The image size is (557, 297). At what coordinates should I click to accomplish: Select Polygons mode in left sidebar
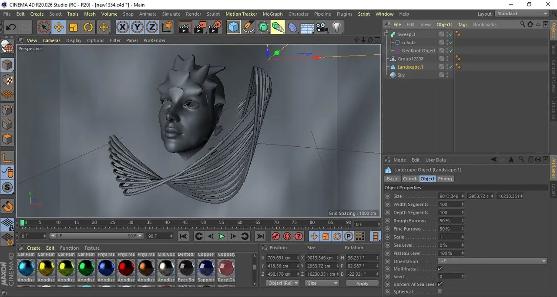point(7,139)
